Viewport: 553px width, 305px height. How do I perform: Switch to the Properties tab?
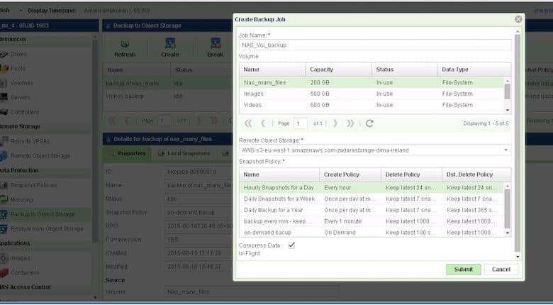[128, 153]
